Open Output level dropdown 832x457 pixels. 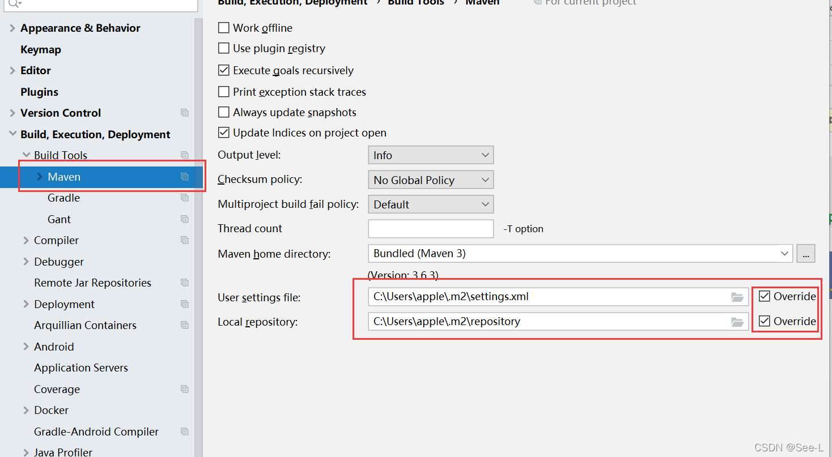[431, 155]
